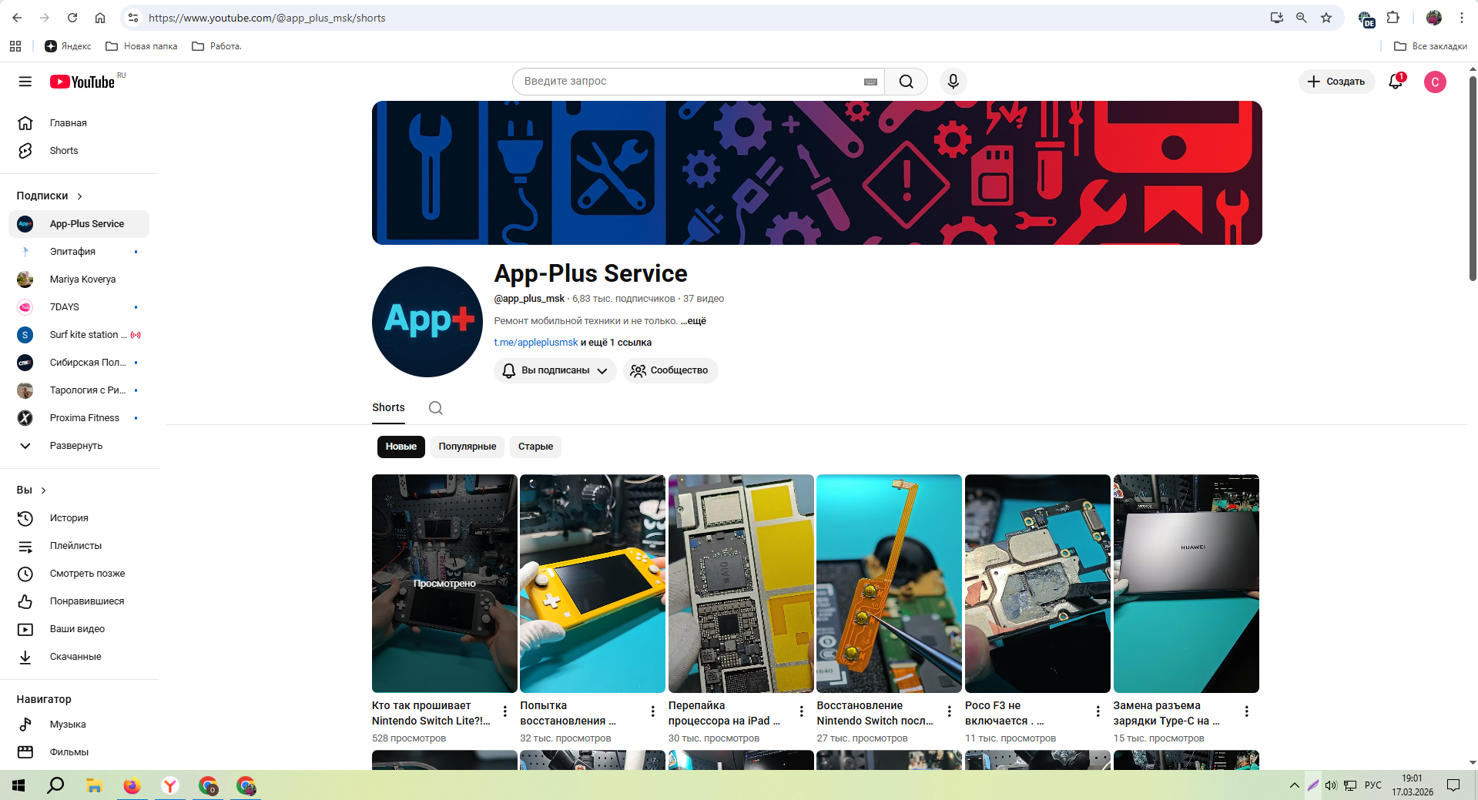Select the 'Популярные' sort chip
Viewport: 1478px width, 800px height.
[468, 447]
